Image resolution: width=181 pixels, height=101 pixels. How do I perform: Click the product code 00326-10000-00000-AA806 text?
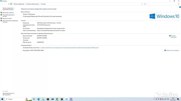(x=37, y=50)
